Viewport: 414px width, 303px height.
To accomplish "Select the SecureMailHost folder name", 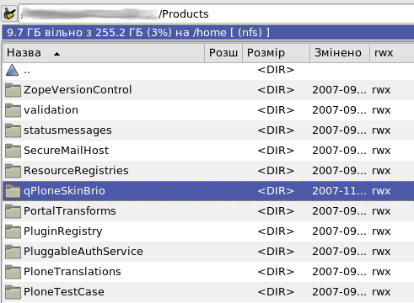I will pyautogui.click(x=66, y=151).
